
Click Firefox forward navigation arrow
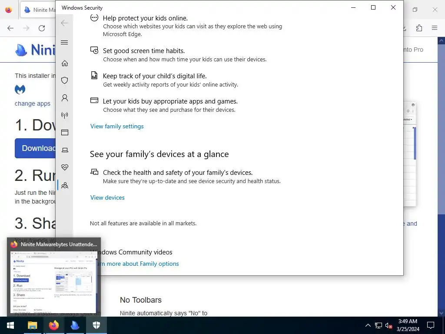click(x=26, y=28)
